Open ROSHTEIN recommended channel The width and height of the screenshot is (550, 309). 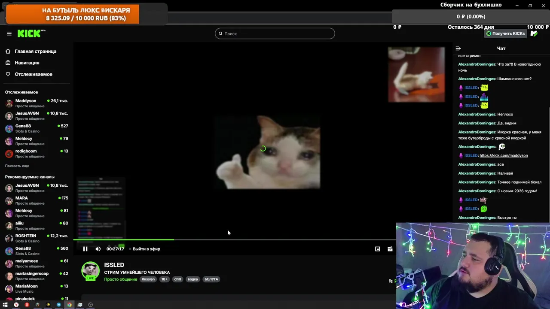point(37,238)
